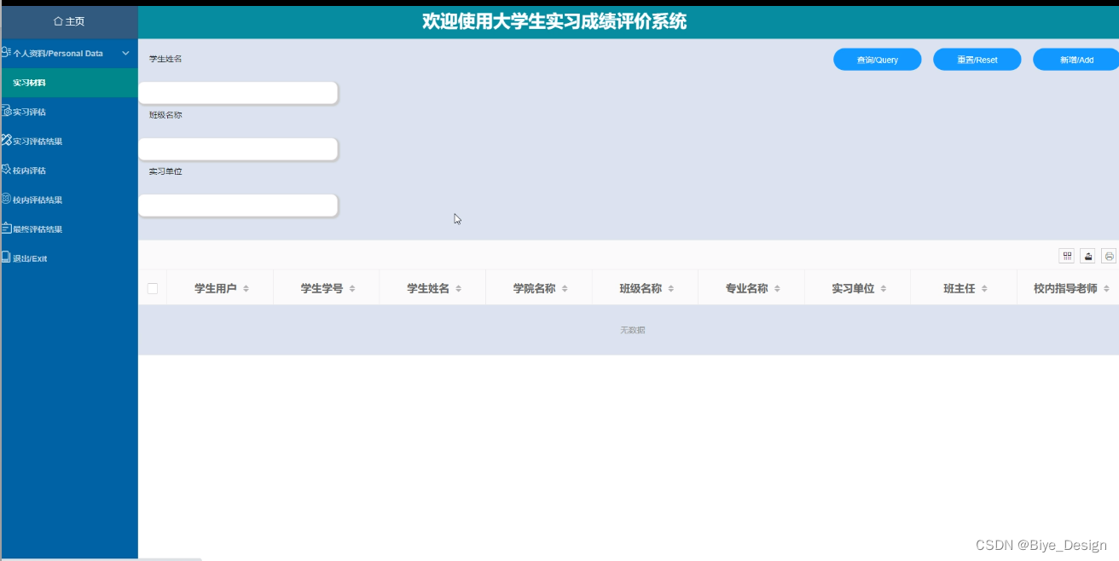The height and width of the screenshot is (561, 1119).
Task: Tick the select-all checkbox in table header
Action: 153,289
